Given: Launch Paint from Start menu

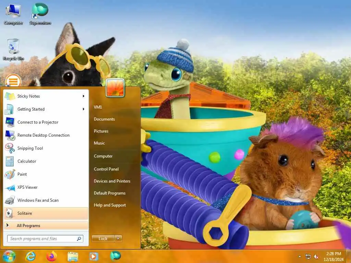Looking at the screenshot, I should (46, 174).
